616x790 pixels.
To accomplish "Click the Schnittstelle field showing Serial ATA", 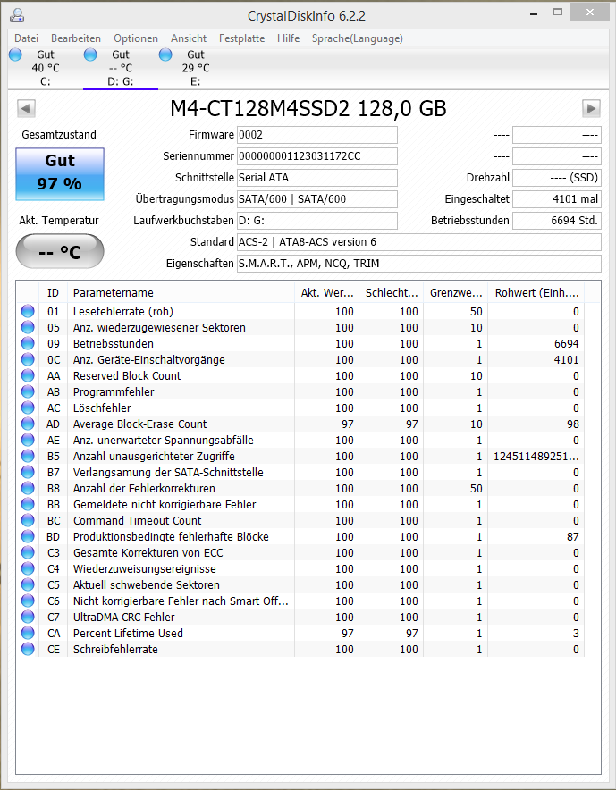I will [x=317, y=178].
